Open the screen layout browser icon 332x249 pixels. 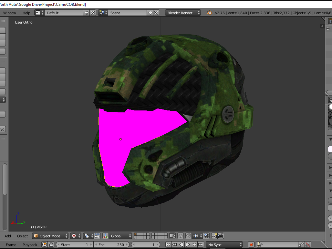click(39, 13)
